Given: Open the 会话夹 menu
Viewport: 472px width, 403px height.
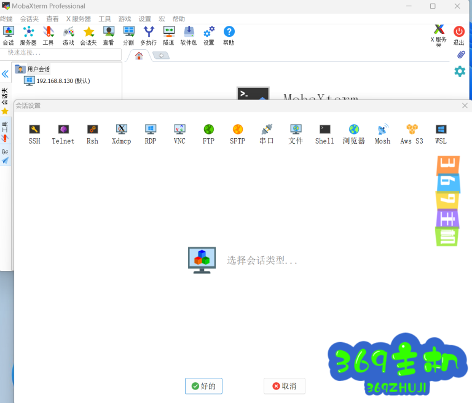Looking at the screenshot, I should click(x=29, y=19).
